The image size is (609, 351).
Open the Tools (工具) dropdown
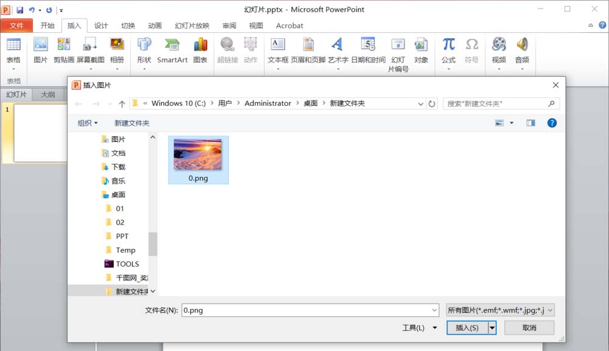[x=420, y=328]
